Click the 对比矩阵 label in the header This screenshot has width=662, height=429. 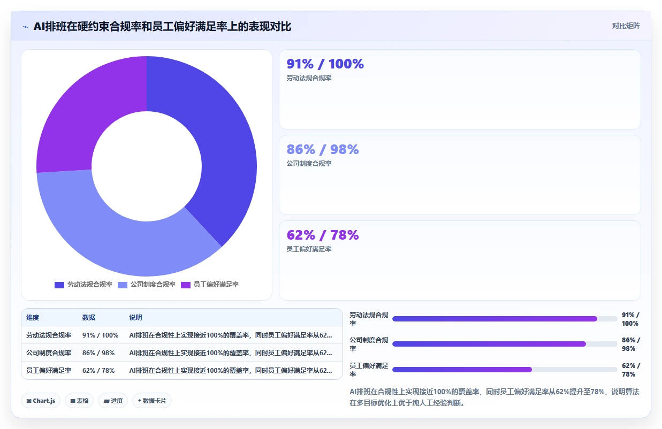[x=626, y=26]
